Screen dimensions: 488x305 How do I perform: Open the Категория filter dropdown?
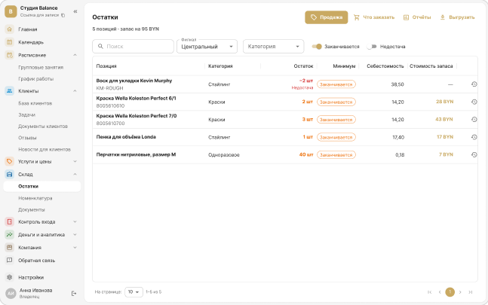(x=273, y=47)
